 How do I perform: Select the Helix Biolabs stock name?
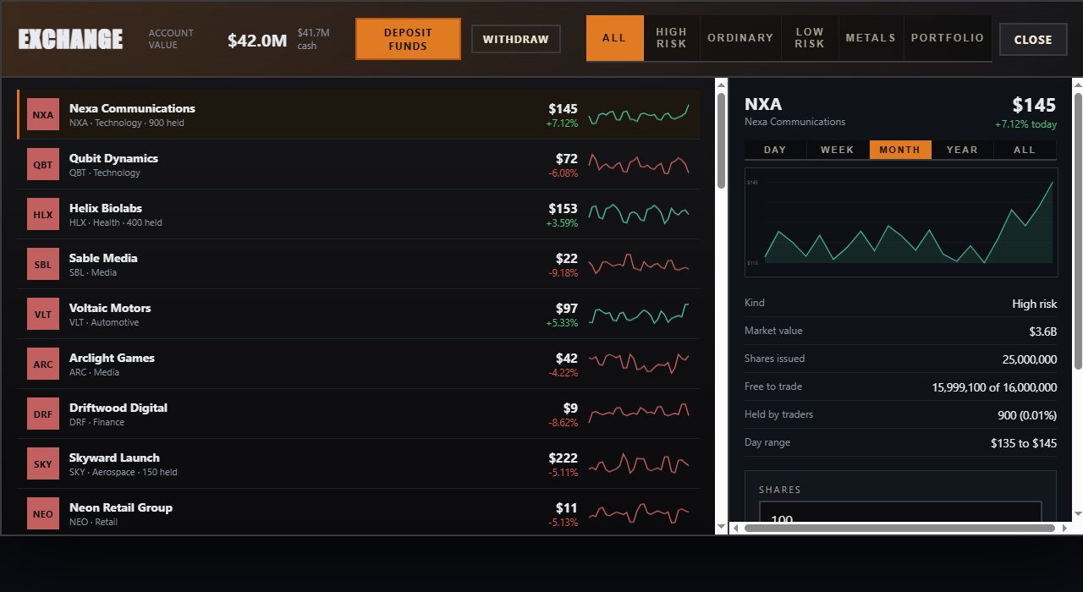tap(106, 208)
